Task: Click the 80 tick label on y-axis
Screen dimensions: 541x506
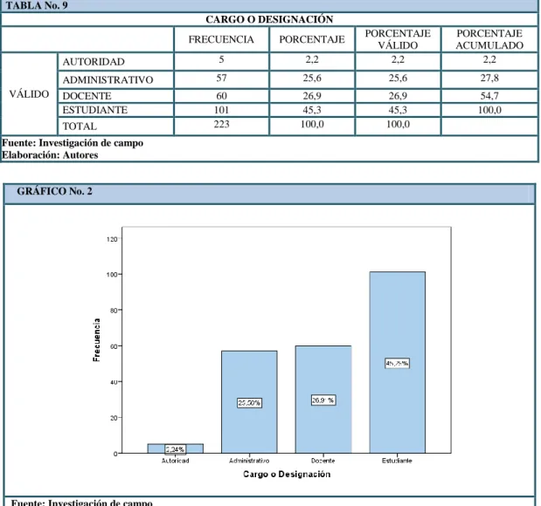Action: (x=114, y=311)
